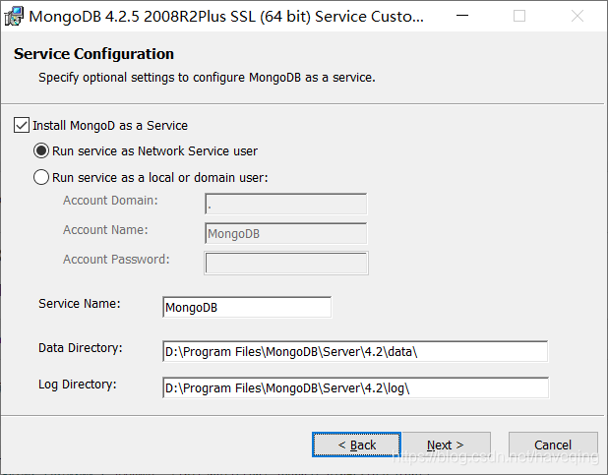The height and width of the screenshot is (475, 608).
Task: Click the Account Password field
Action: click(x=286, y=263)
